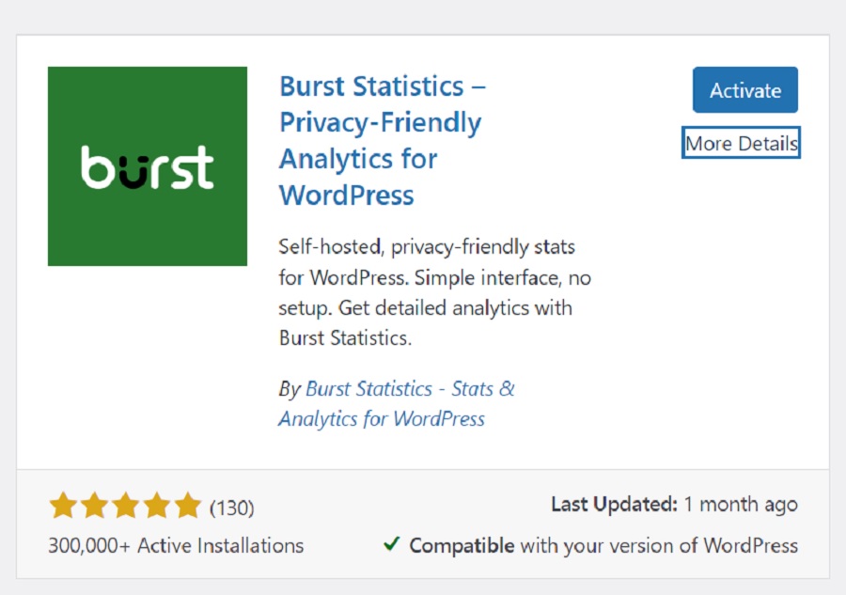The height and width of the screenshot is (595, 846).
Task: Click the 300,000+ Active Installations text
Action: [x=175, y=545]
